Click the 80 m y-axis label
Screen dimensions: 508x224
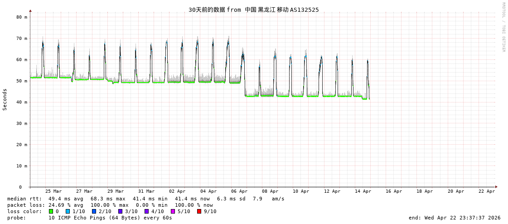coord(22,17)
